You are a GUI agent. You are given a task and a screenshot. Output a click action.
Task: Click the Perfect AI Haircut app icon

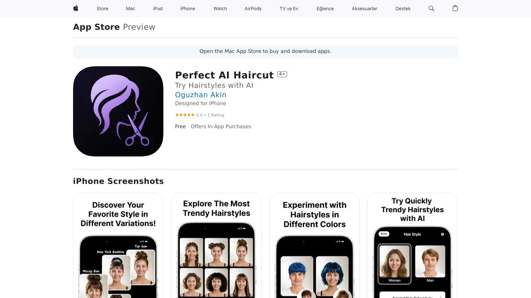point(118,111)
